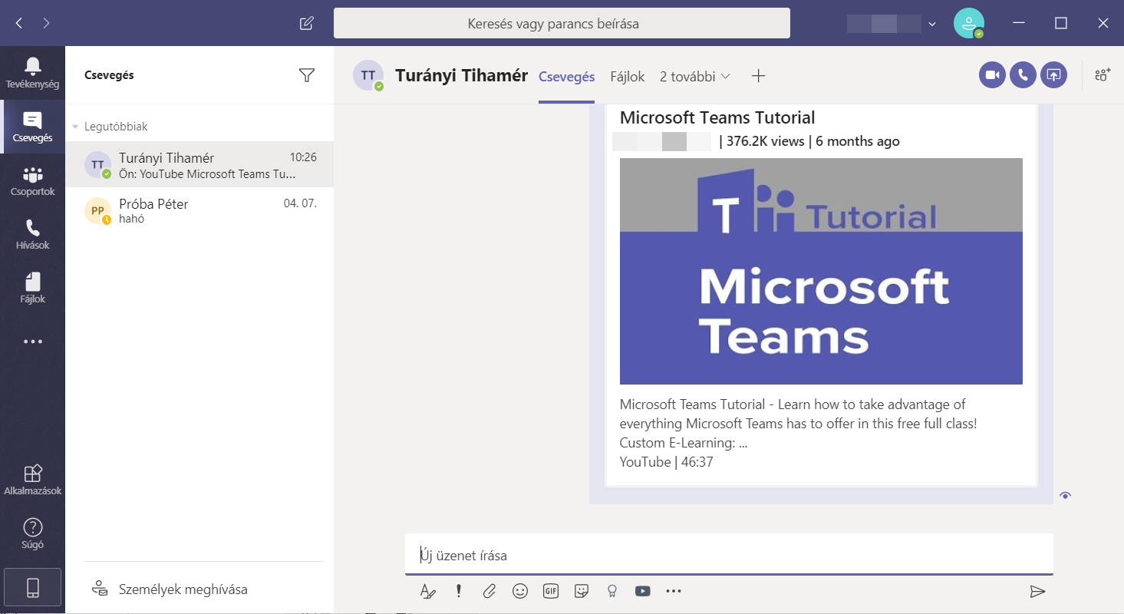
Task: Attach a file with paperclip icon
Action: coord(489,591)
